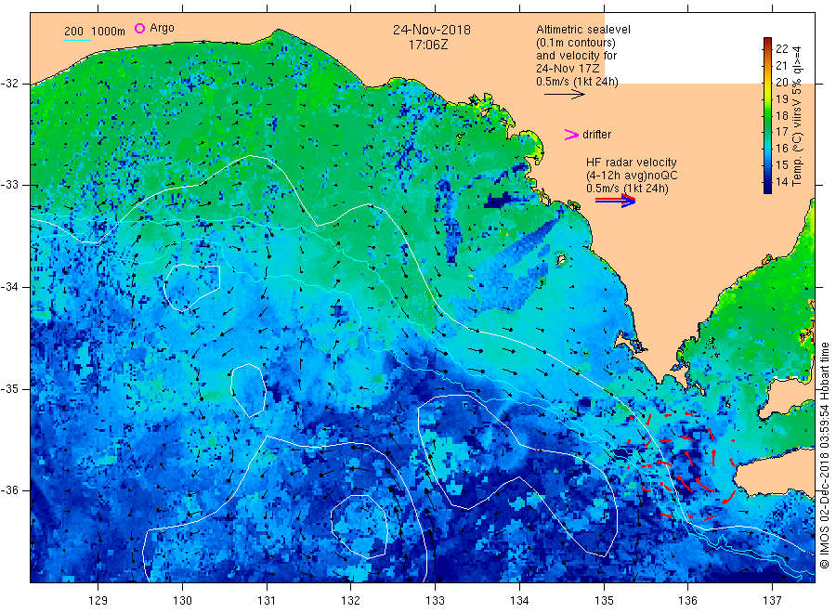This screenshot has width=836, height=613.
Task: Click the 'HF radar velocity' legend text
Action: coord(632,162)
